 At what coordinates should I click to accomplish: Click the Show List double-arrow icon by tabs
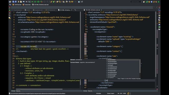[75, 10]
